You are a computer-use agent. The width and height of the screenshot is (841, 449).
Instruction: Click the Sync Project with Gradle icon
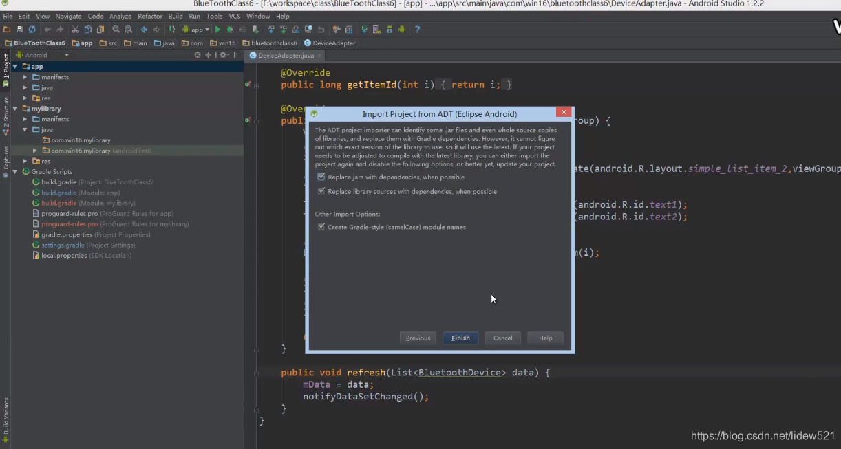364,30
